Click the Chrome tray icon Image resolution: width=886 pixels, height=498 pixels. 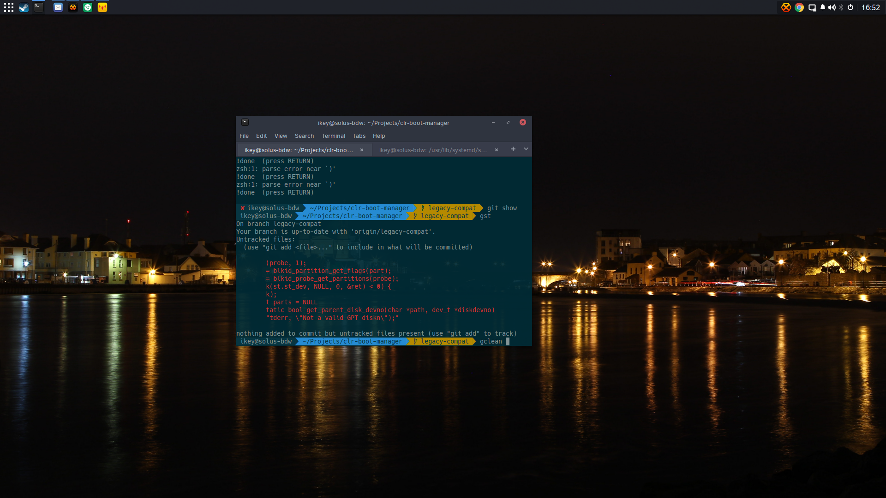pyautogui.click(x=799, y=7)
